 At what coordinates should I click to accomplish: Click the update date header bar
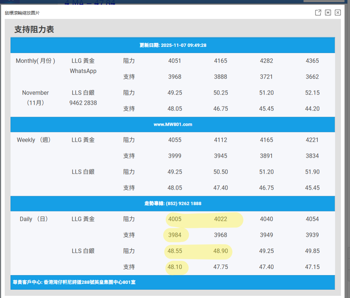173,45
